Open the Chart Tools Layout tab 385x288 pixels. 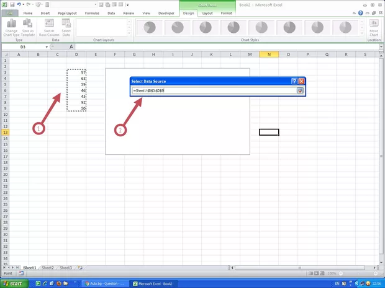pyautogui.click(x=207, y=13)
